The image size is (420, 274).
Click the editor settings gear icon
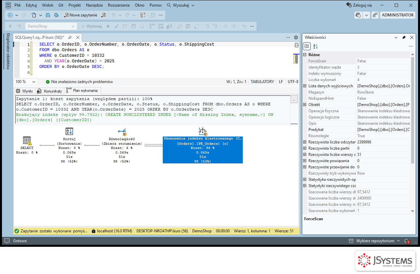[296, 37]
